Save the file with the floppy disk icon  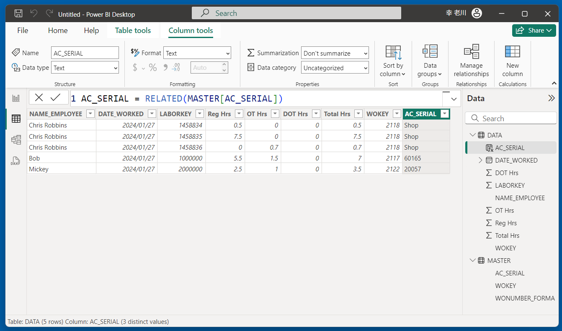(18, 13)
